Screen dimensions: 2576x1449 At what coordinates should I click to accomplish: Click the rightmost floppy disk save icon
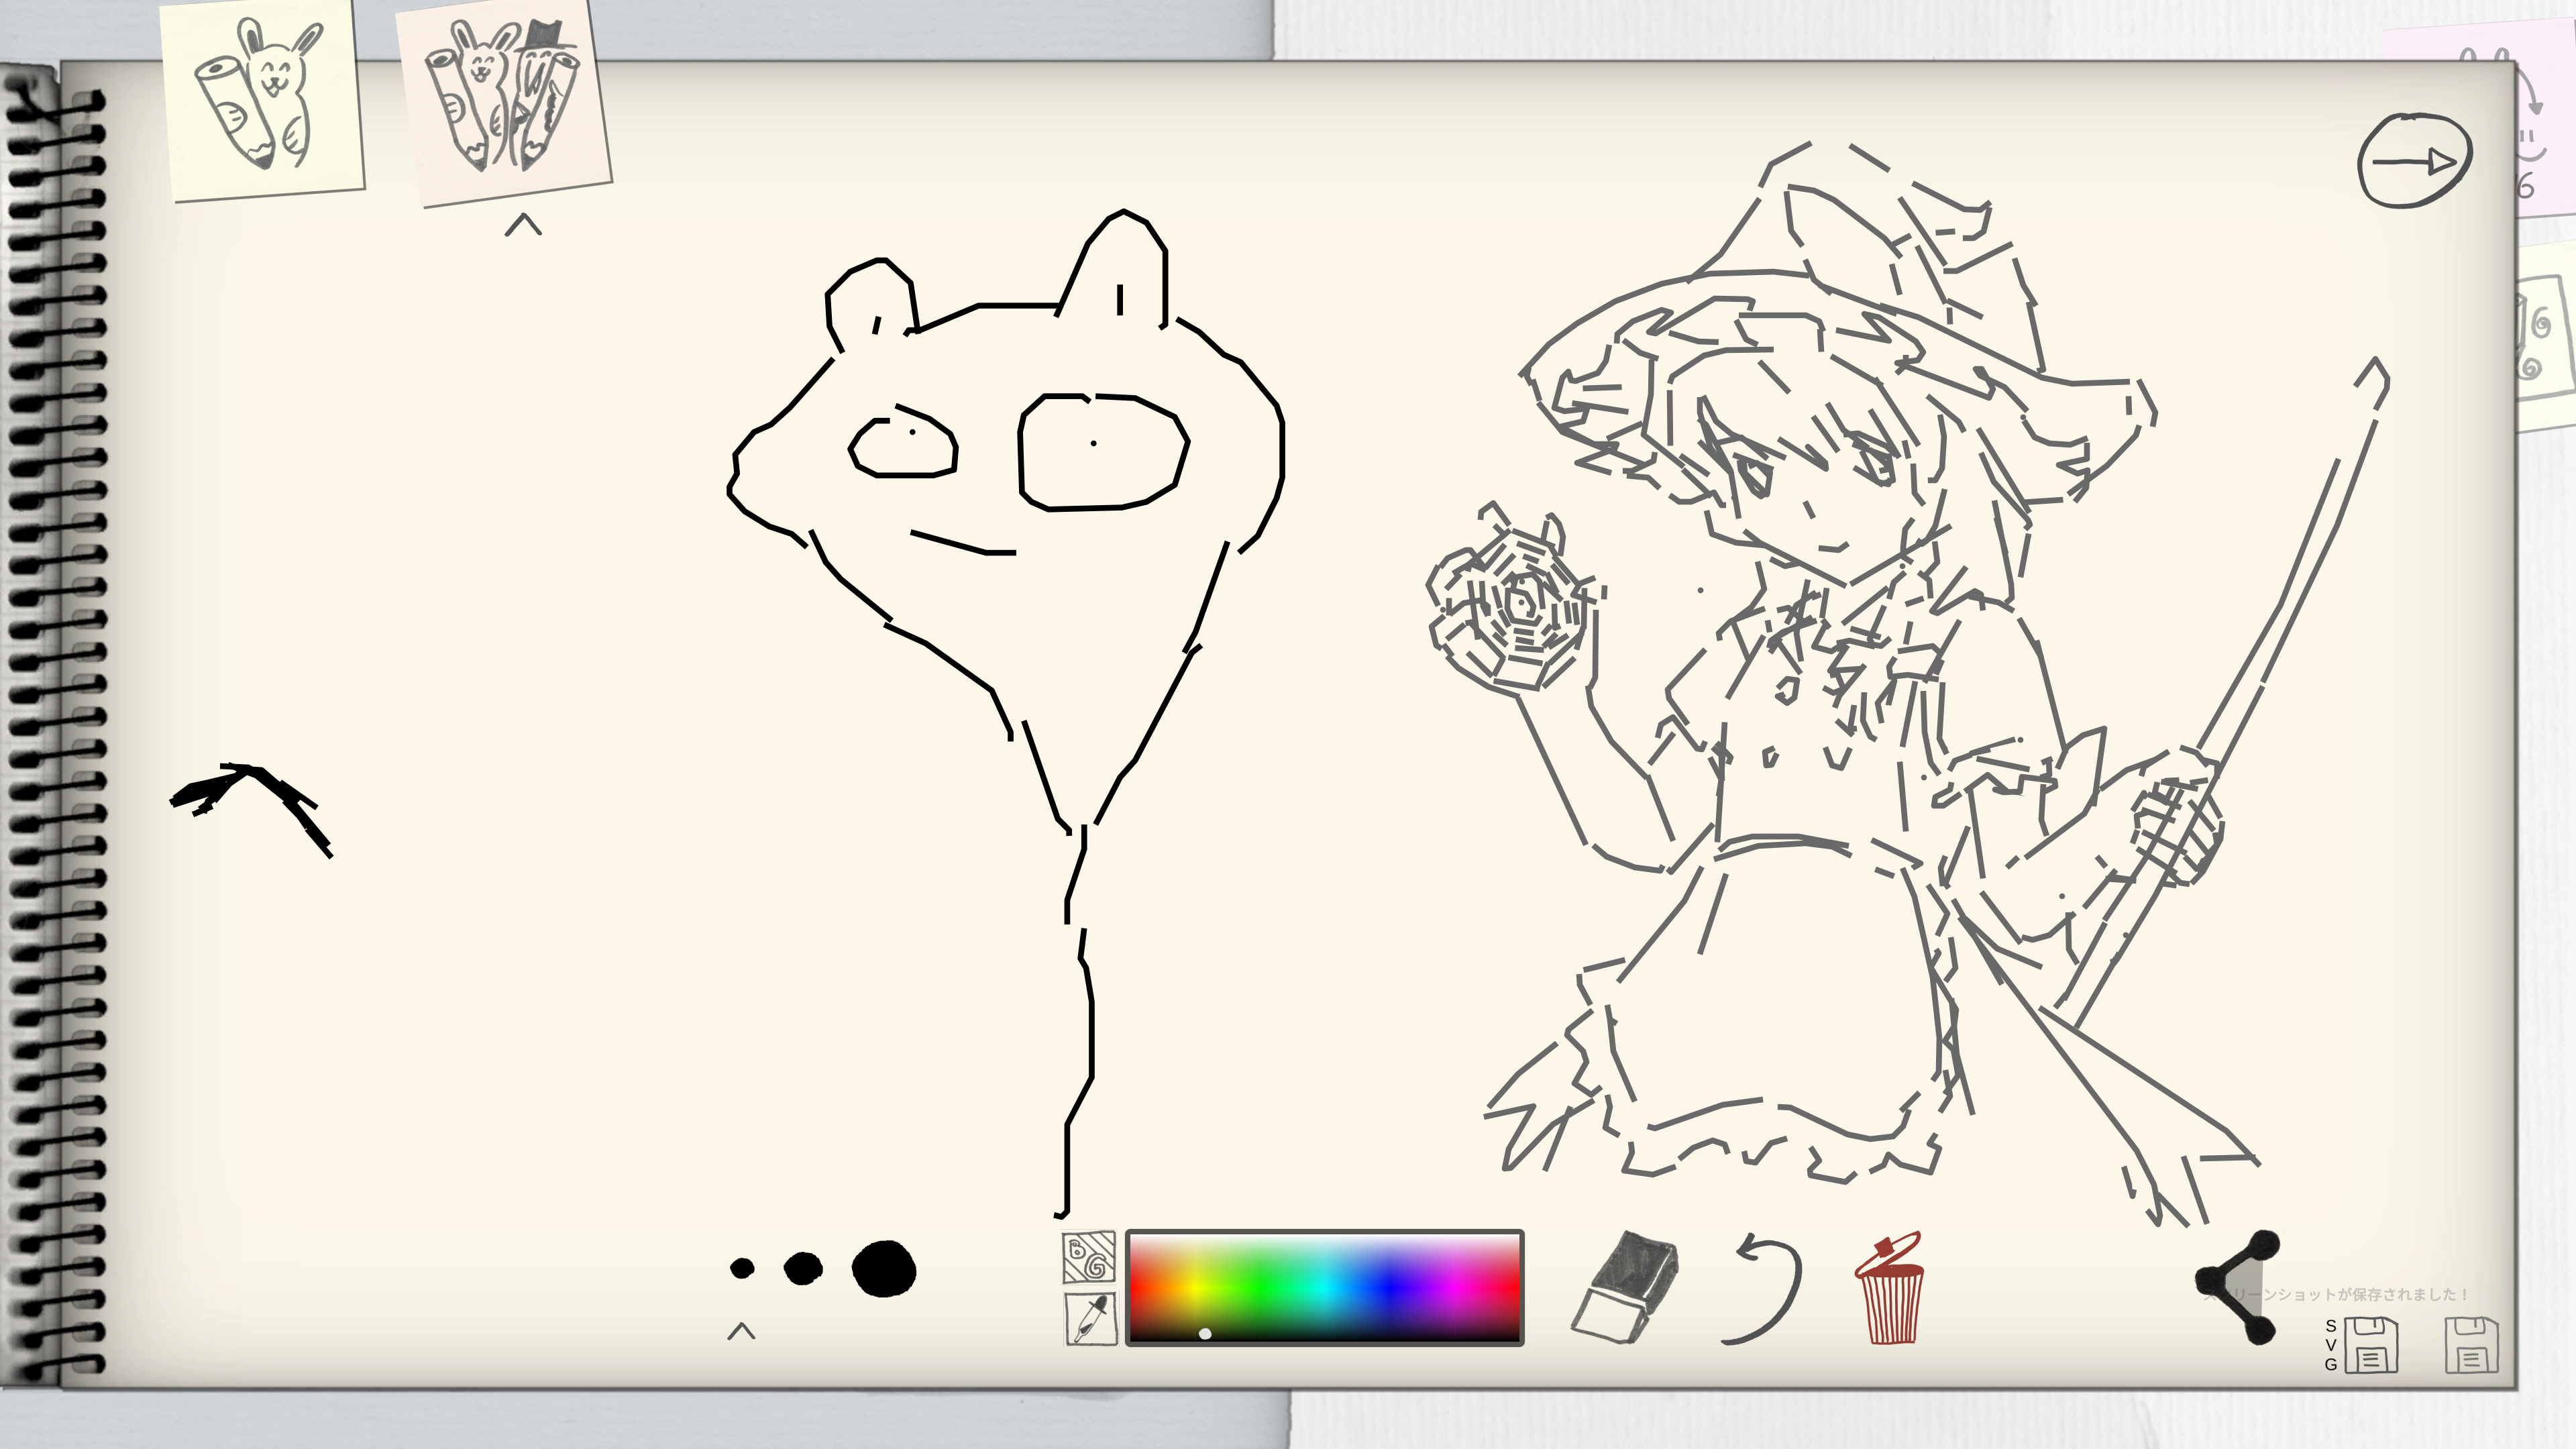pos(2471,1346)
